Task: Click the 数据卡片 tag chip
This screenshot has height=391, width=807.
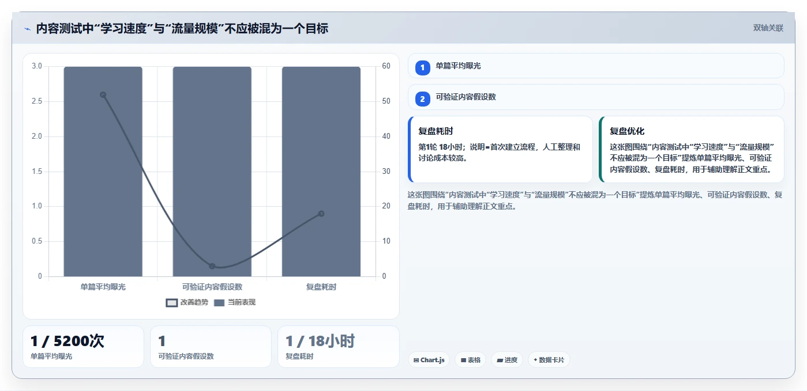Action: (549, 360)
